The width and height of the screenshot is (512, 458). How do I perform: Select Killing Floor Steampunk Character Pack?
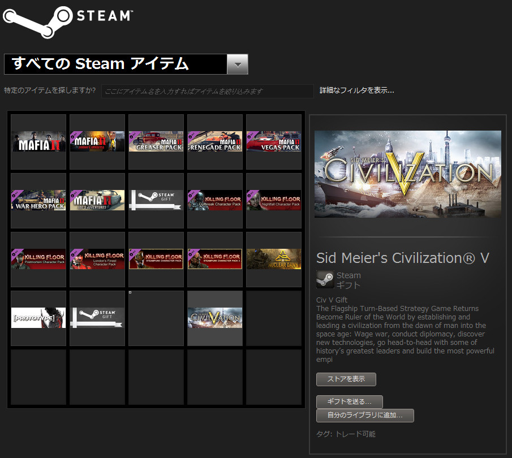[156, 259]
